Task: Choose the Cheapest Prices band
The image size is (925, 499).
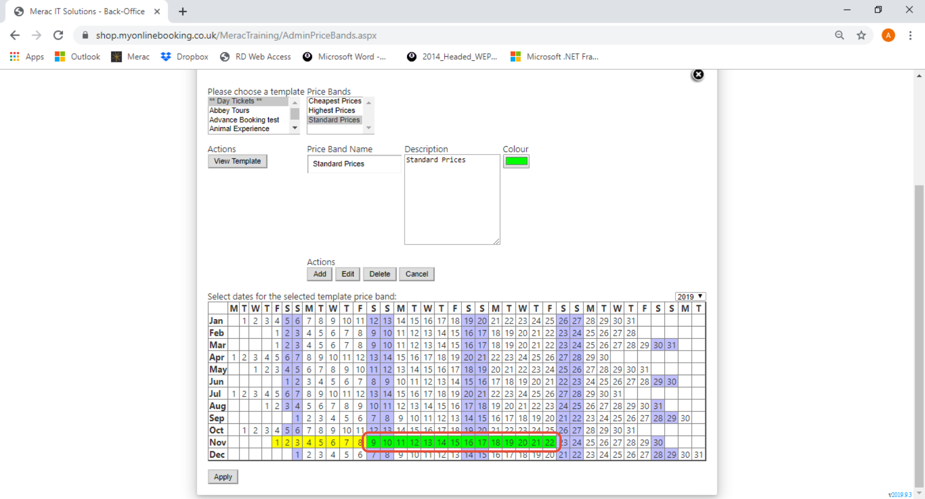Action: [x=335, y=101]
